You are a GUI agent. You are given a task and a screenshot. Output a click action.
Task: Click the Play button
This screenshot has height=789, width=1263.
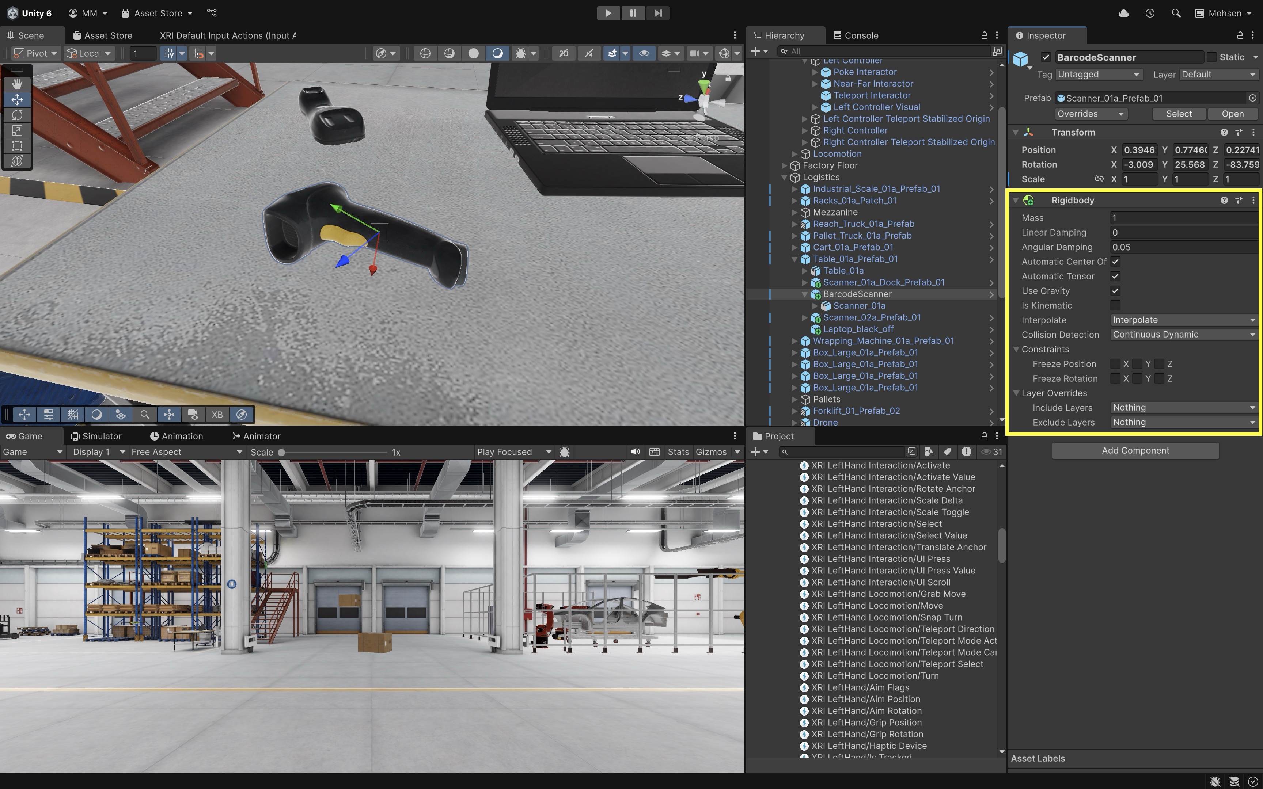(x=608, y=13)
